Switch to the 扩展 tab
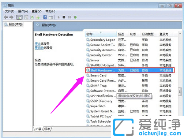The width and height of the screenshot is (184, 138). [38, 129]
